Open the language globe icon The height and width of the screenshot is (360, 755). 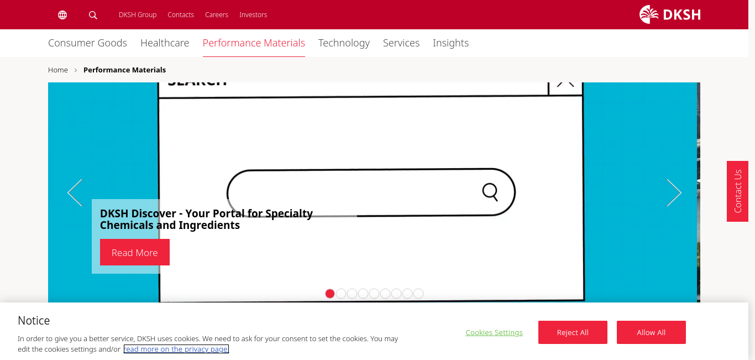[62, 15]
